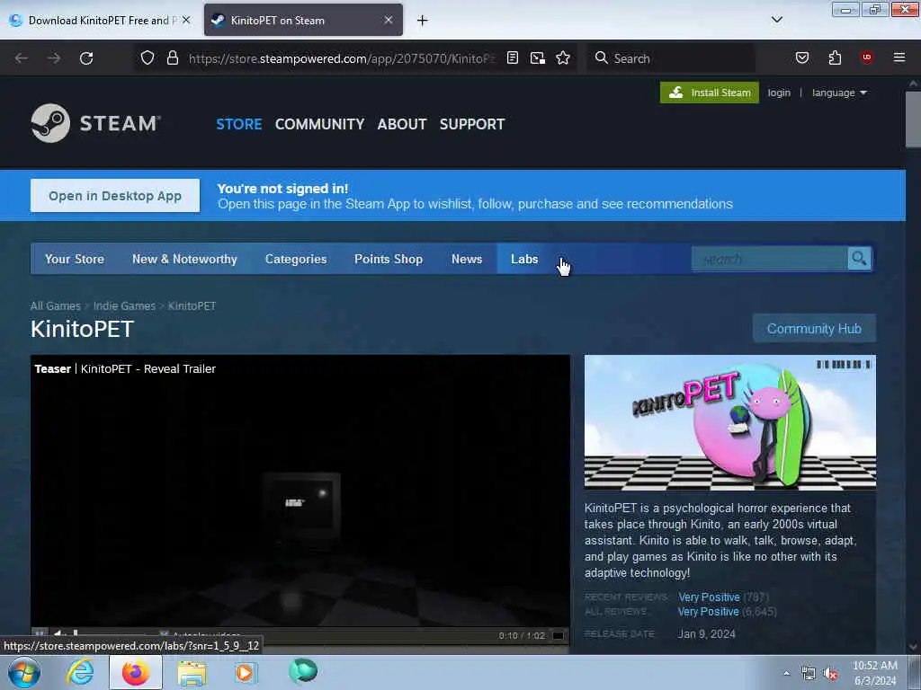
Task: Click the video fullscreen button
Action: tap(558, 635)
